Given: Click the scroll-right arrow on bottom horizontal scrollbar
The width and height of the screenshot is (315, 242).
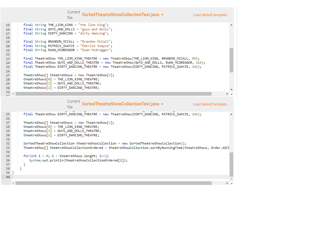Looking at the screenshot, I should tap(227, 183).
